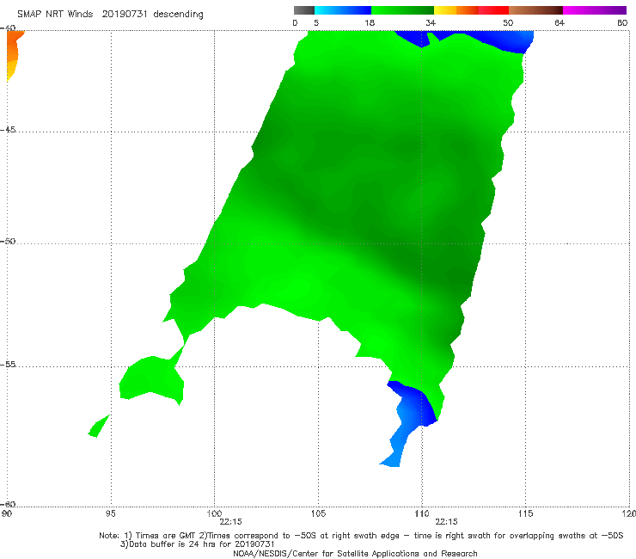636x559 pixels.
Task: Click latitude axis label -60
Action: click(8, 504)
